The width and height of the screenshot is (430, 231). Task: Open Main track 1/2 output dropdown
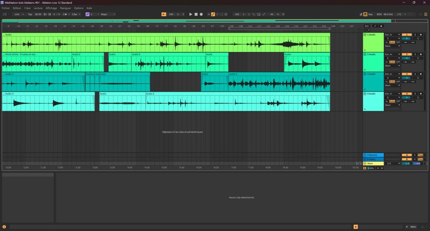393,164
